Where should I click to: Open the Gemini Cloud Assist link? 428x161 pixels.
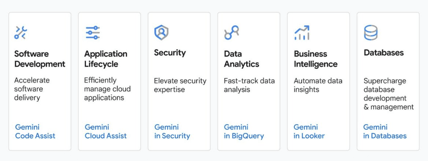(x=105, y=132)
